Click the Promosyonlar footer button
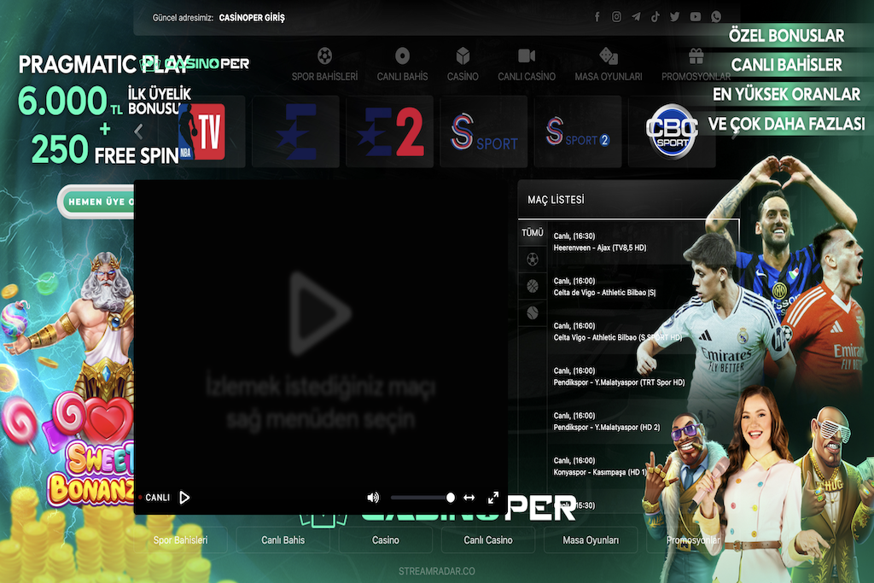Viewport: 874px width, 583px height. [x=693, y=539]
